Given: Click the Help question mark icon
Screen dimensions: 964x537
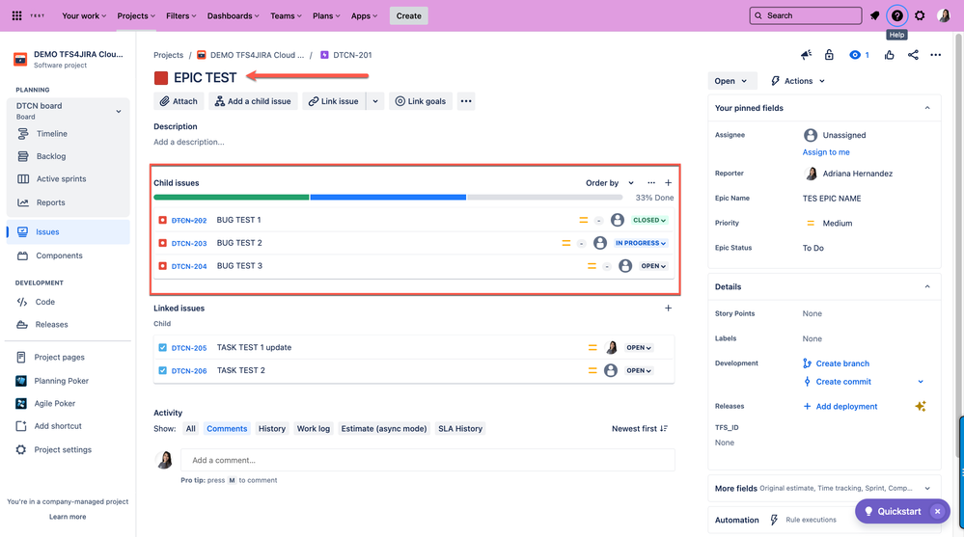Looking at the screenshot, I should click(x=897, y=15).
